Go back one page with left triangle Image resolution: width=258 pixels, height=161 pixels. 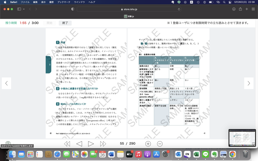[x=79, y=144]
